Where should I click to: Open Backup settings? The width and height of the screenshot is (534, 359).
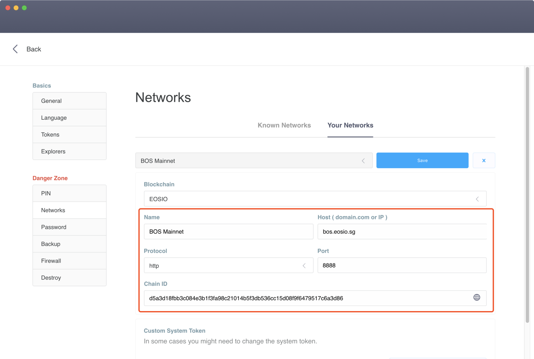[x=69, y=244]
